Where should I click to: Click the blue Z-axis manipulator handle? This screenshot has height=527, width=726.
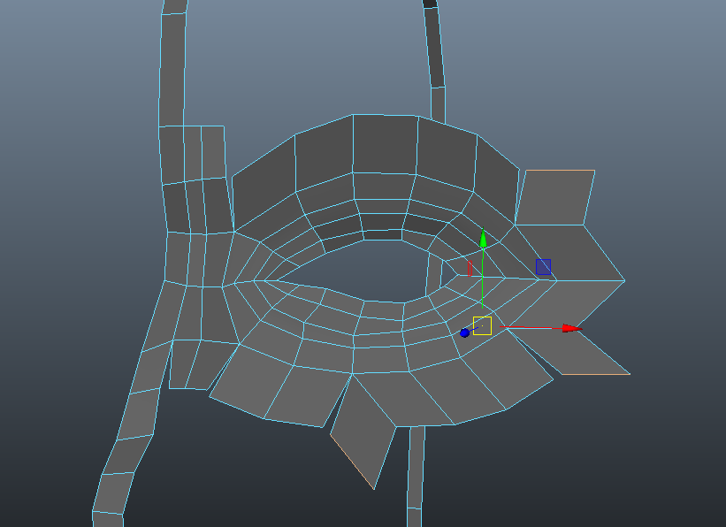464,332
